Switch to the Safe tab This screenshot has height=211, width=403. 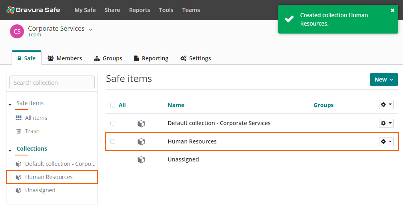tap(26, 58)
